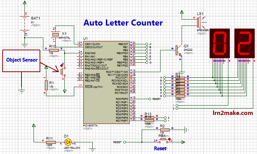This screenshot has height=154, width=257.
Task: Click the seven-segment display showing 0
Action: click(x=220, y=44)
